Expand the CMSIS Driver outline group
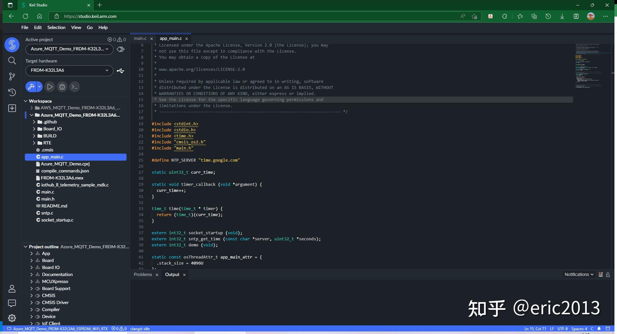The height and width of the screenshot is (334, 617). pos(32,302)
